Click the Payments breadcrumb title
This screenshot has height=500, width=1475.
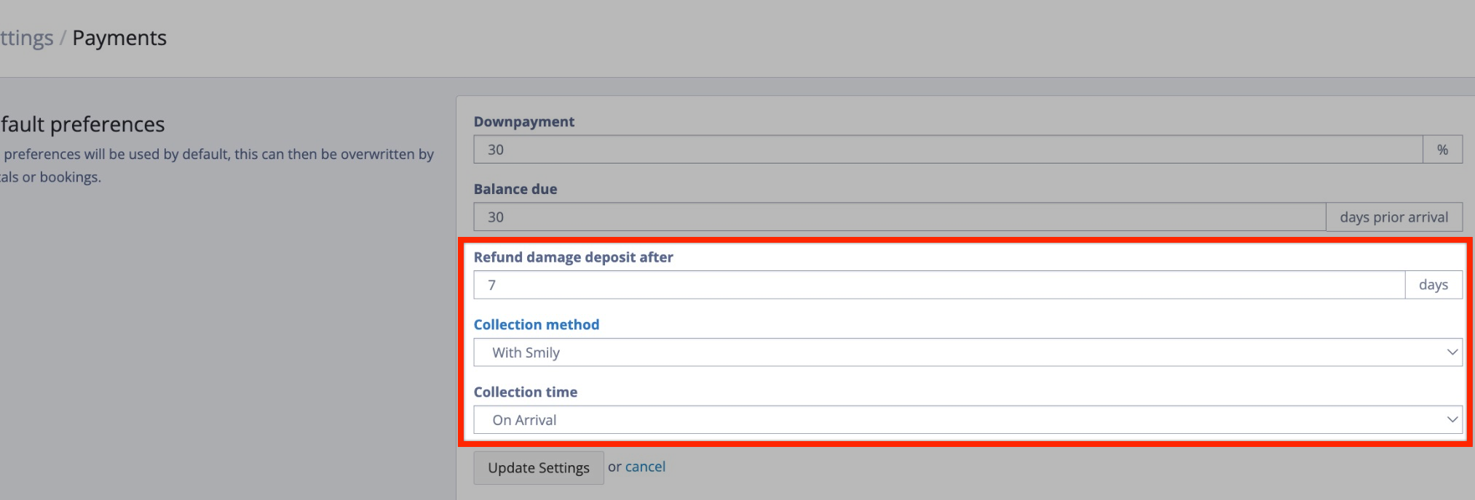(119, 38)
